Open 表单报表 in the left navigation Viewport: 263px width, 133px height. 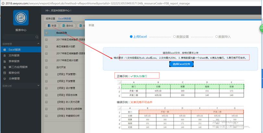coord(14,61)
